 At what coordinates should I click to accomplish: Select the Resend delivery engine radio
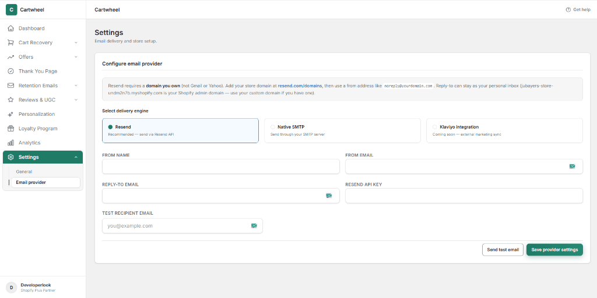coord(110,127)
